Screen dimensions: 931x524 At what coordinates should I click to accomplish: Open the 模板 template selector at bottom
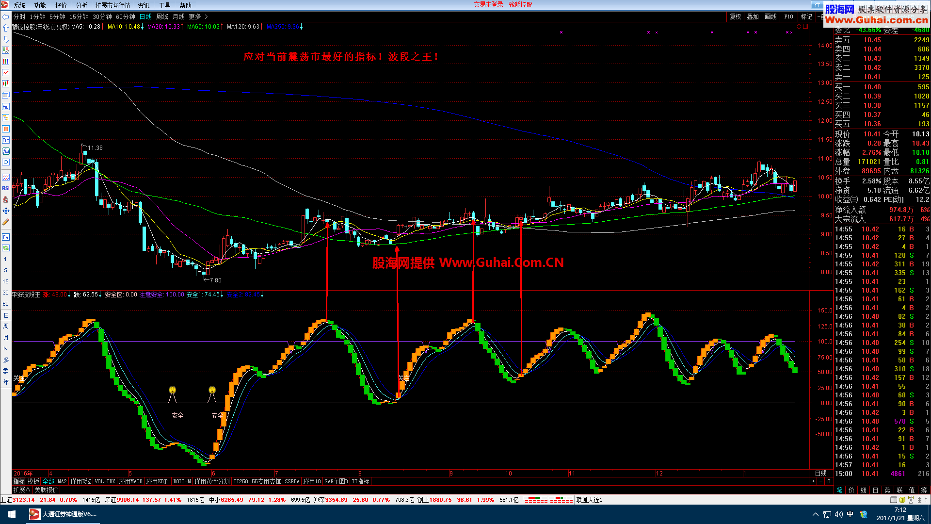point(33,481)
